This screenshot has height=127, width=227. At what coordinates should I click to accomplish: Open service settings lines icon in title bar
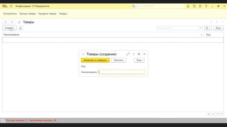click(206, 6)
